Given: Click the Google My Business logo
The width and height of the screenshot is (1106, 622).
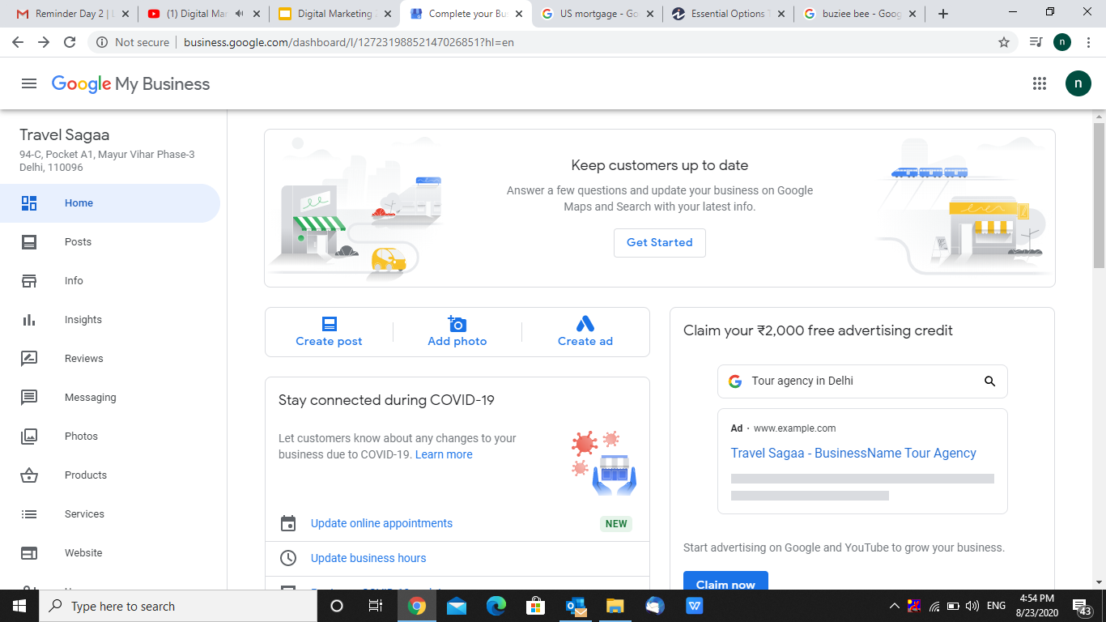Looking at the screenshot, I should 130,83.
